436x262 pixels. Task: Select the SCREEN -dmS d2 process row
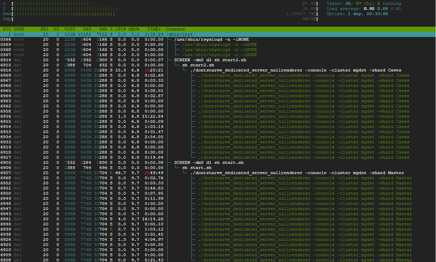[x=210, y=60]
